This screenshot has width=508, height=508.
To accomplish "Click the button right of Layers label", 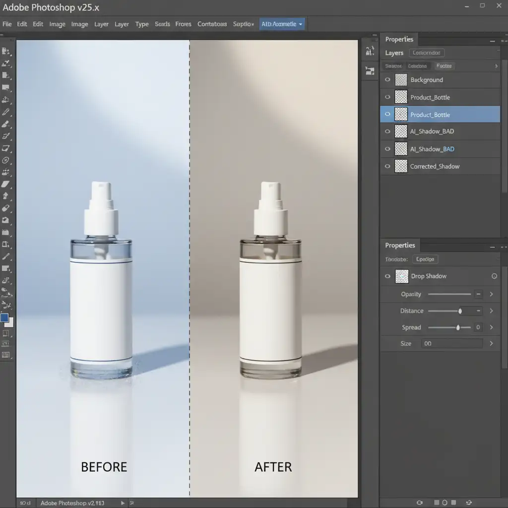I will point(427,53).
